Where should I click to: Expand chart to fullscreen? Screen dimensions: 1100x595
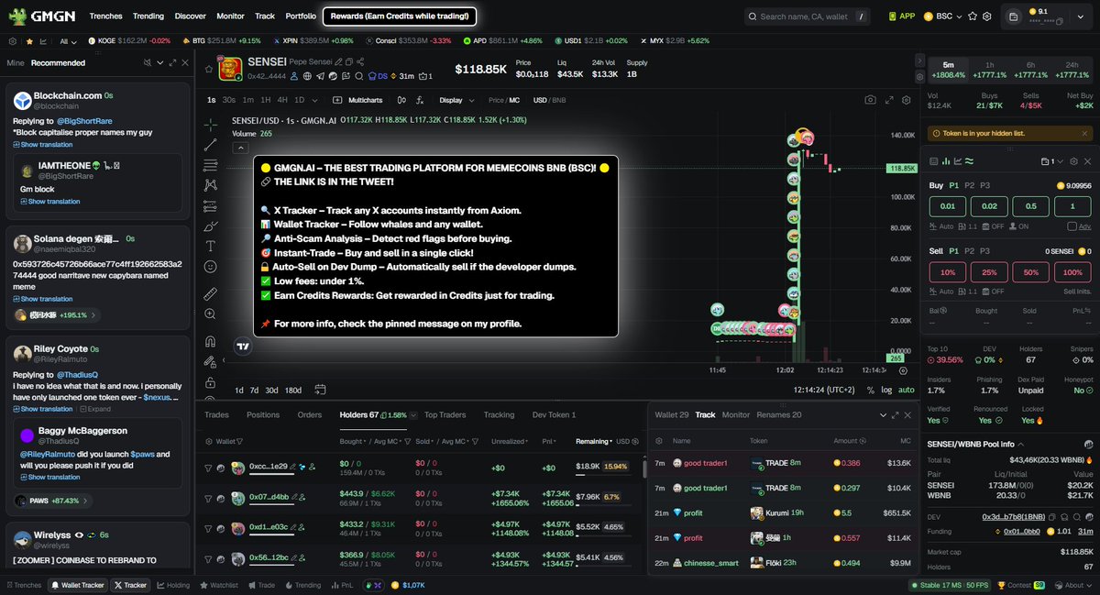coord(888,100)
